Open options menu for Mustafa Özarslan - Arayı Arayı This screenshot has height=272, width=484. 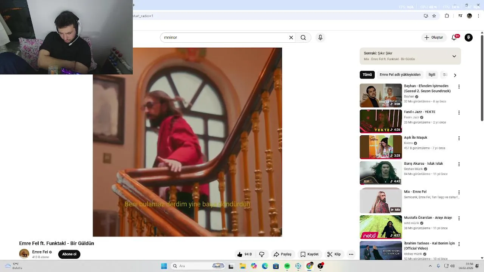(459, 218)
